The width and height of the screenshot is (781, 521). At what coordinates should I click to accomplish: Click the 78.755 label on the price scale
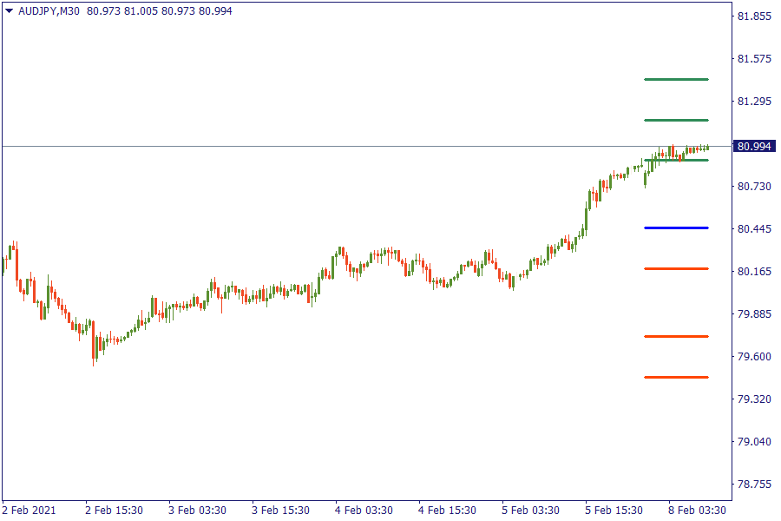[754, 484]
